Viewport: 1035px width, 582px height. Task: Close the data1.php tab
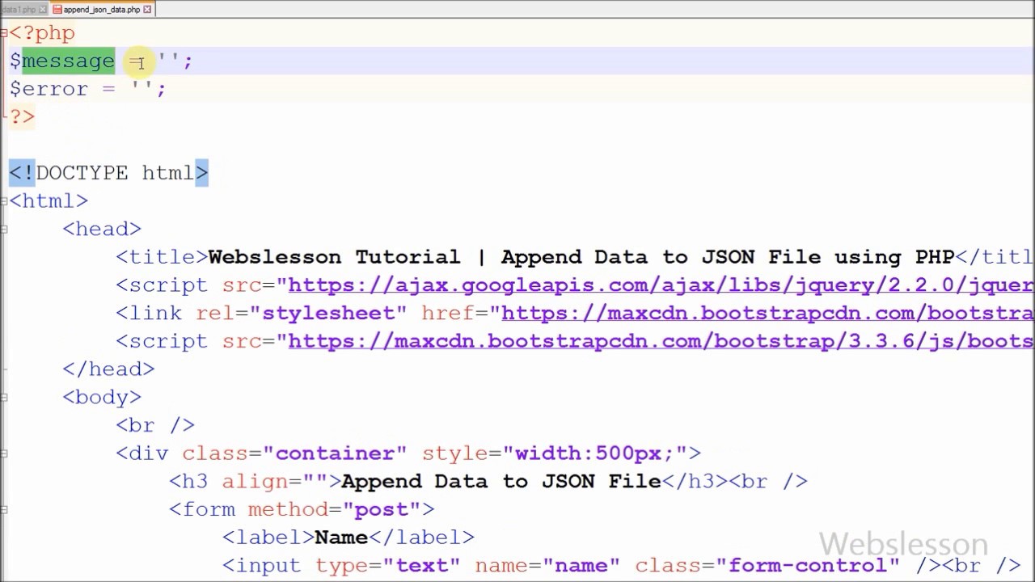[43, 10]
